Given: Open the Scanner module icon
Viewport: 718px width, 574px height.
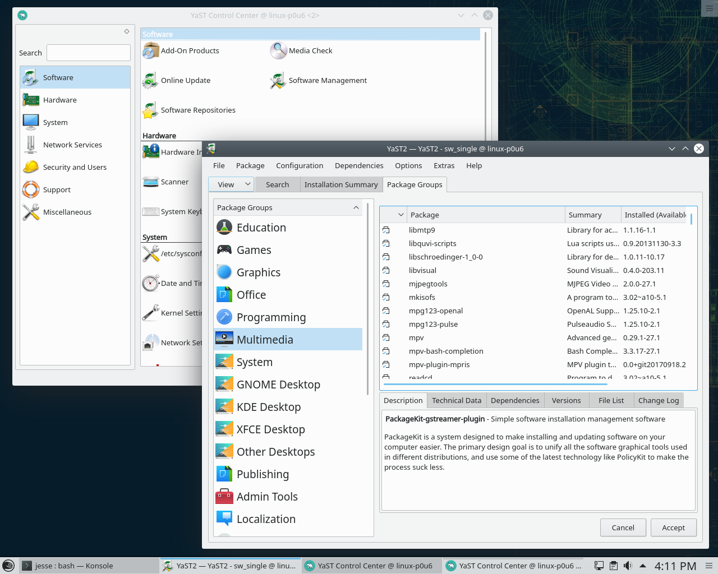Looking at the screenshot, I should pyautogui.click(x=150, y=182).
